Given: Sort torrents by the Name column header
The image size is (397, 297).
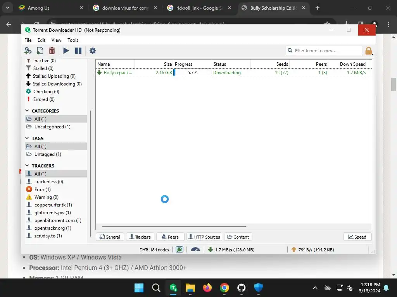Looking at the screenshot, I should click(x=115, y=64).
